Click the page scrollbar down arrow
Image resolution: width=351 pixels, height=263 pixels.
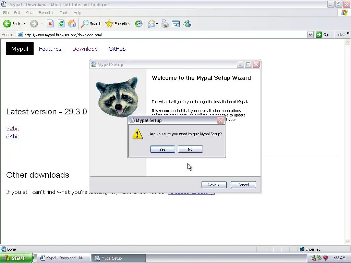click(x=348, y=241)
